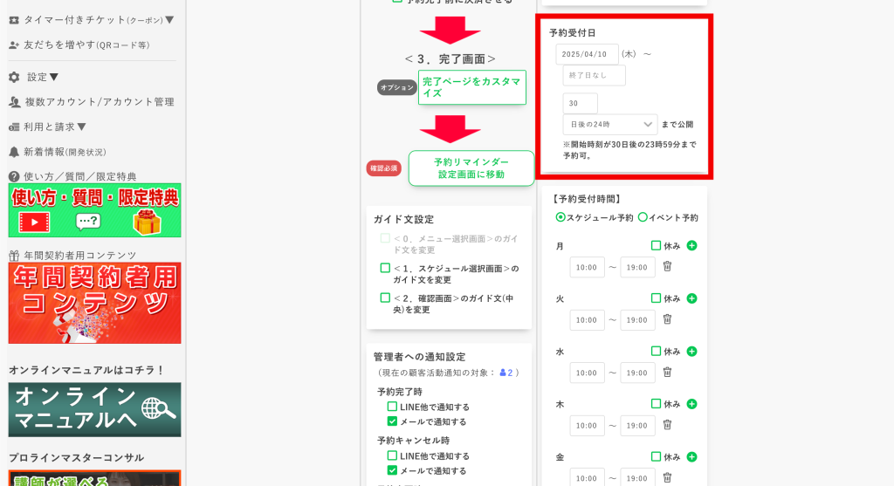This screenshot has height=486, width=894.
Task: Check スケジュール選択画面のガイド文を変更
Action: [x=385, y=268]
